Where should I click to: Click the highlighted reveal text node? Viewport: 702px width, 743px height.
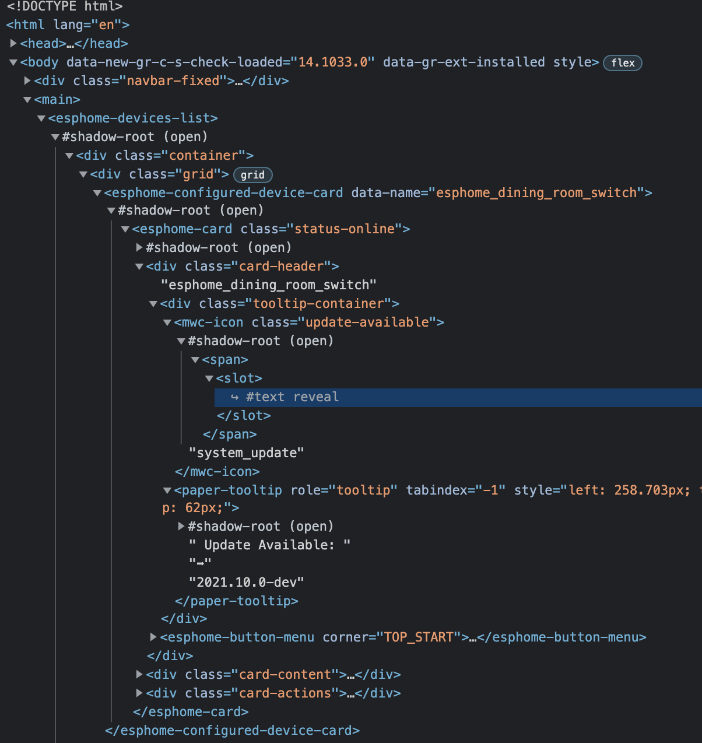(292, 397)
